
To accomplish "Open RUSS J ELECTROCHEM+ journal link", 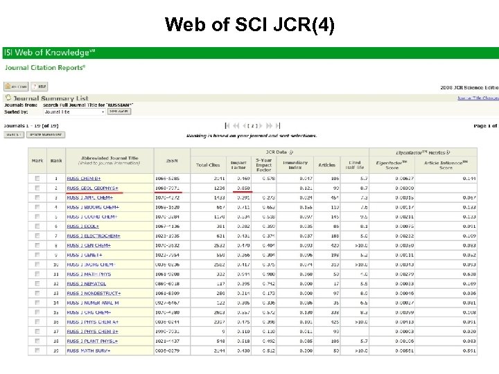I will pos(94,235).
